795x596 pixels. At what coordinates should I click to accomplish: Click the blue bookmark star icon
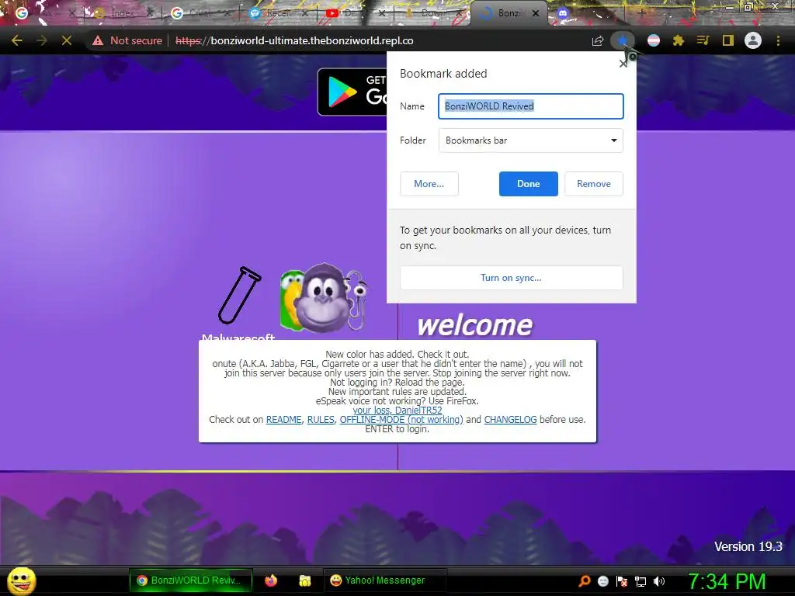(623, 40)
